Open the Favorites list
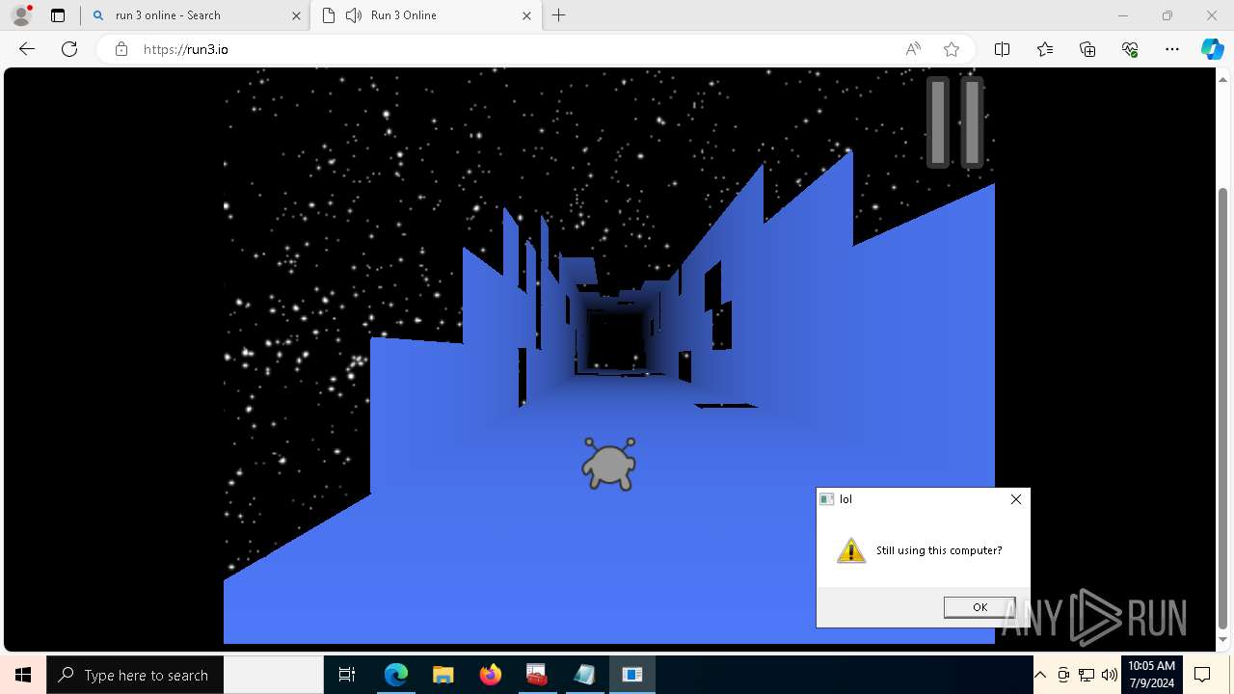Screen dimensions: 1234x694 [x=1045, y=49]
